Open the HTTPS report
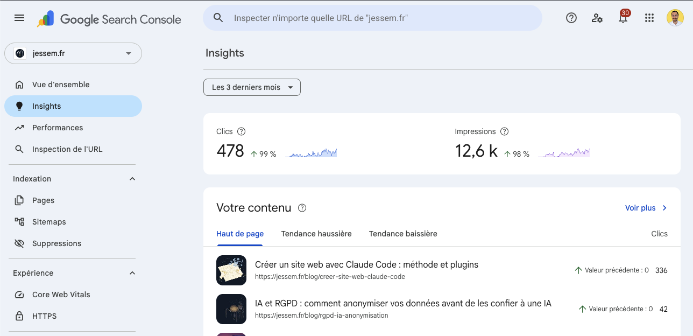 (x=73, y=316)
